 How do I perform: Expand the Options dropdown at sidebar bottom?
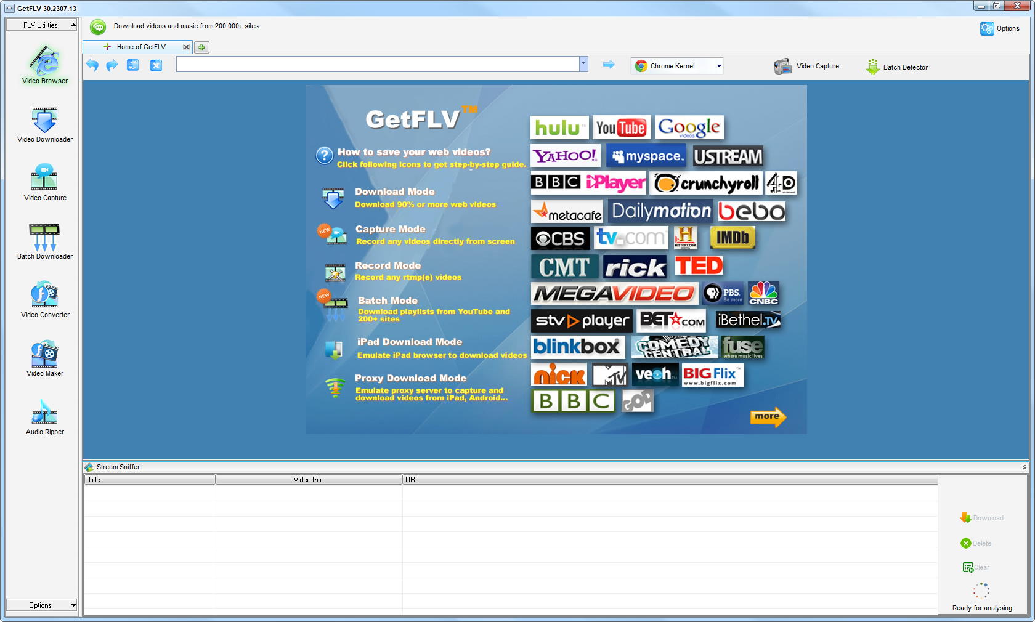point(41,605)
